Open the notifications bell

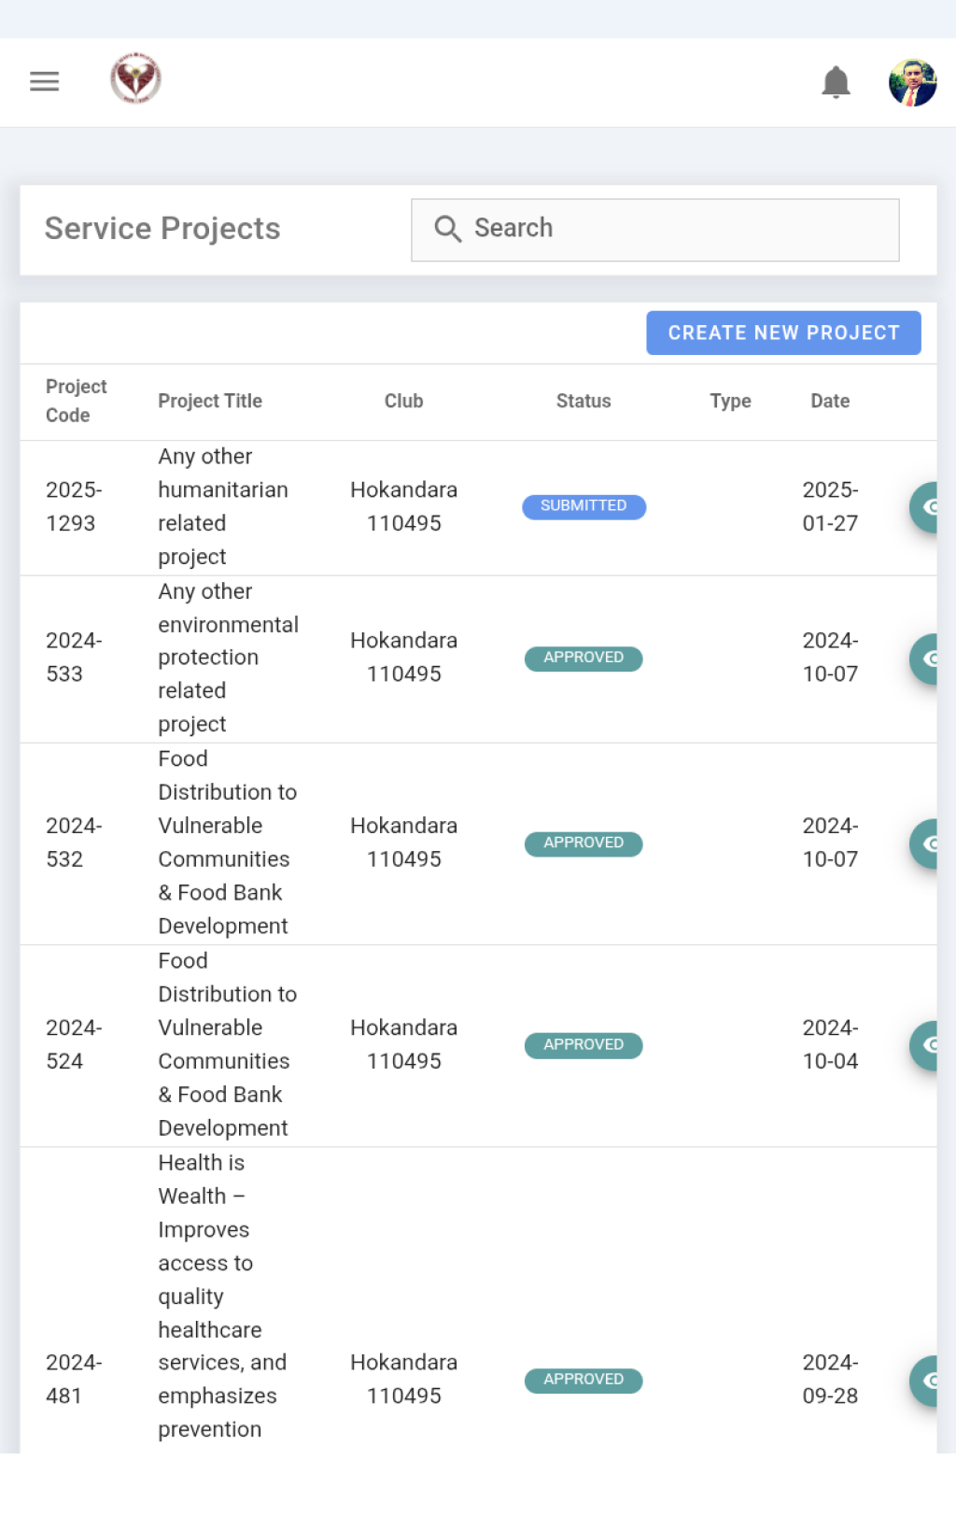pos(836,82)
